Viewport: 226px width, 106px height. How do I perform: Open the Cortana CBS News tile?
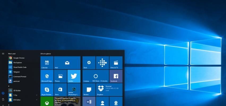click(96, 76)
